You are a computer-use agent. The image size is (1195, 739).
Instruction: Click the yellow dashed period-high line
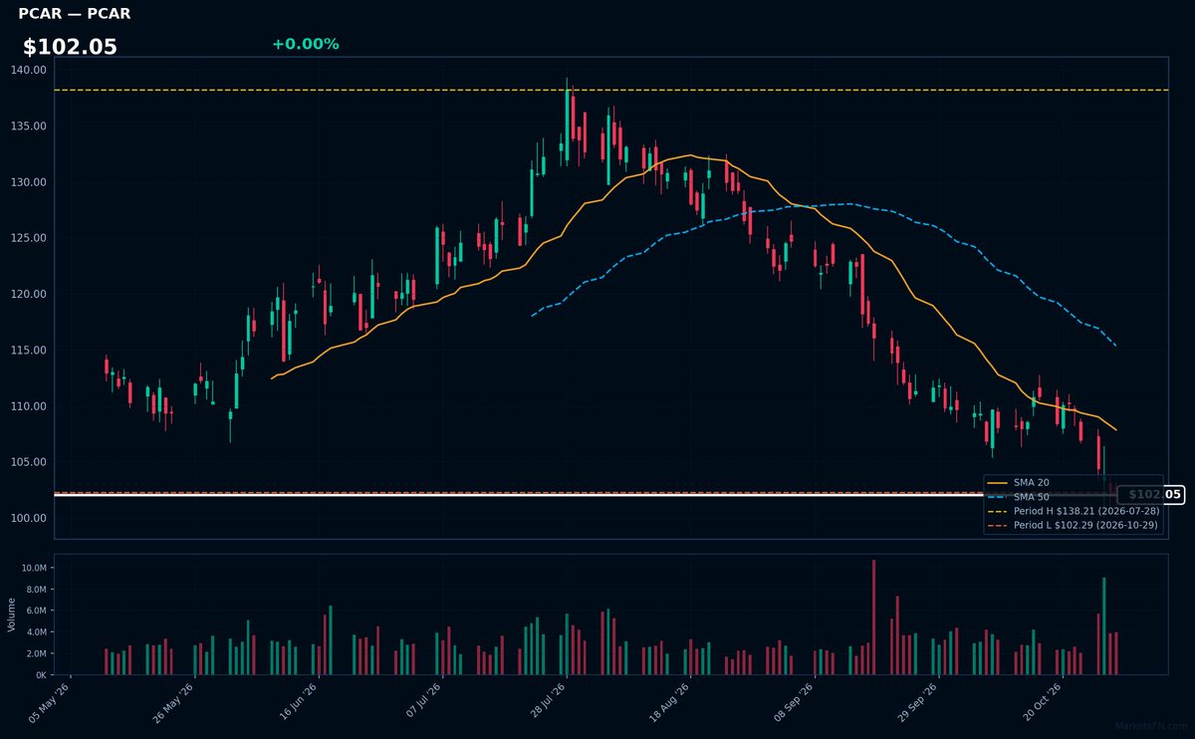coord(610,91)
